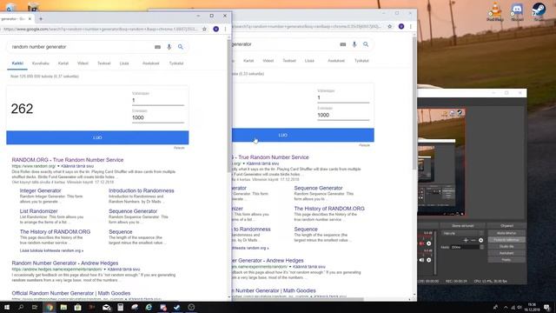Open Microsoft Store from the taskbar
This screenshot has height=313, width=556.
click(x=77, y=307)
